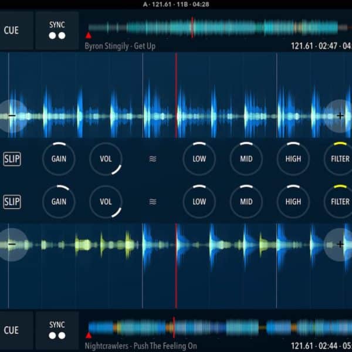Image resolution: width=352 pixels, height=352 pixels.
Task: Click the track title Byron Stingily - Get Up
Action: click(120, 46)
